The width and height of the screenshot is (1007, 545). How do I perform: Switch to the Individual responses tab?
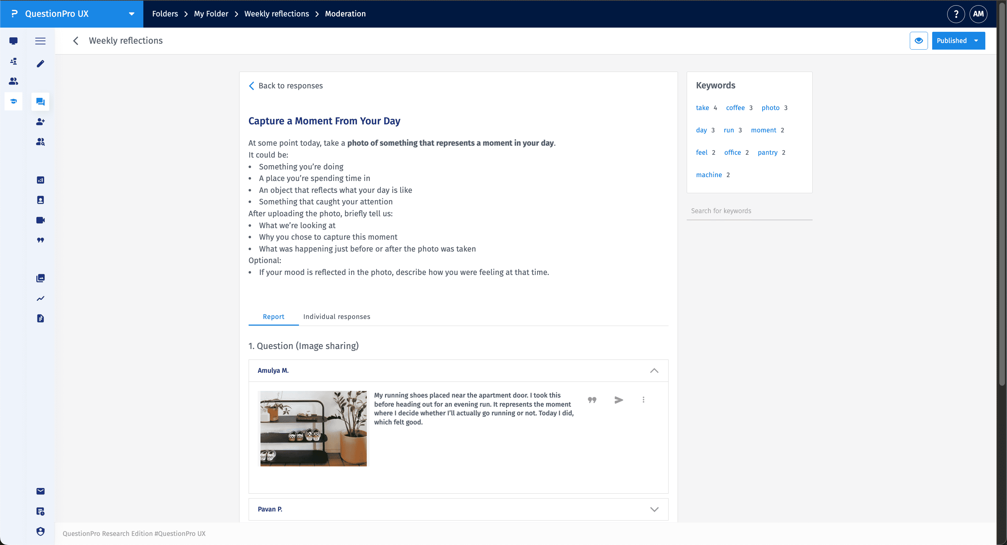[x=336, y=317]
